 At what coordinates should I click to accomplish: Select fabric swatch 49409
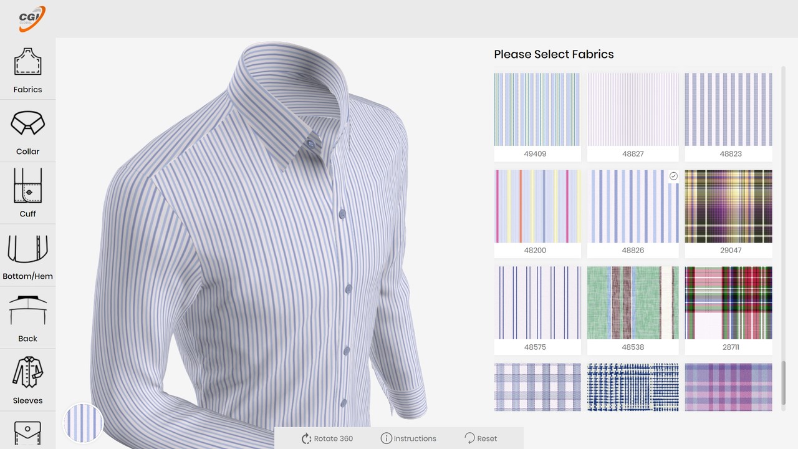click(x=537, y=109)
